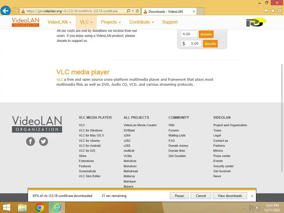Open VLC Skin Editor link
The width and height of the screenshot is (284, 213).
coord(90,176)
